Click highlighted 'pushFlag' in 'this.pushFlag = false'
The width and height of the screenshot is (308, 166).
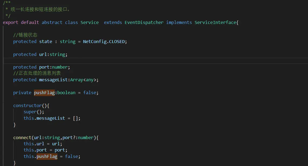(x=47, y=156)
